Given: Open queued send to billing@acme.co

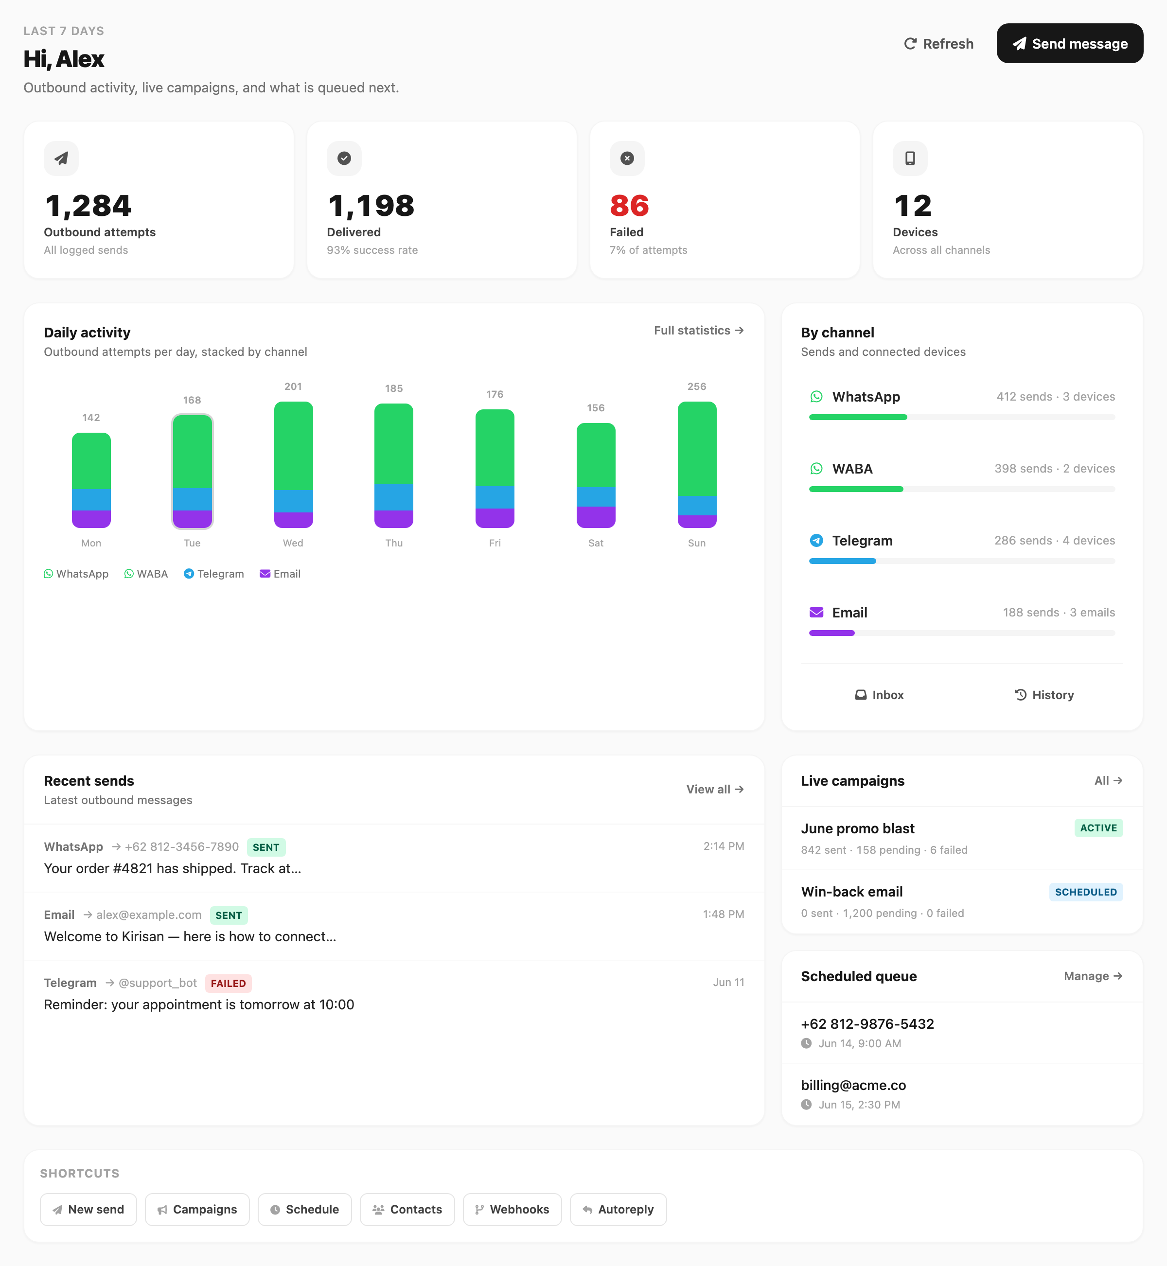Looking at the screenshot, I should click(962, 1094).
